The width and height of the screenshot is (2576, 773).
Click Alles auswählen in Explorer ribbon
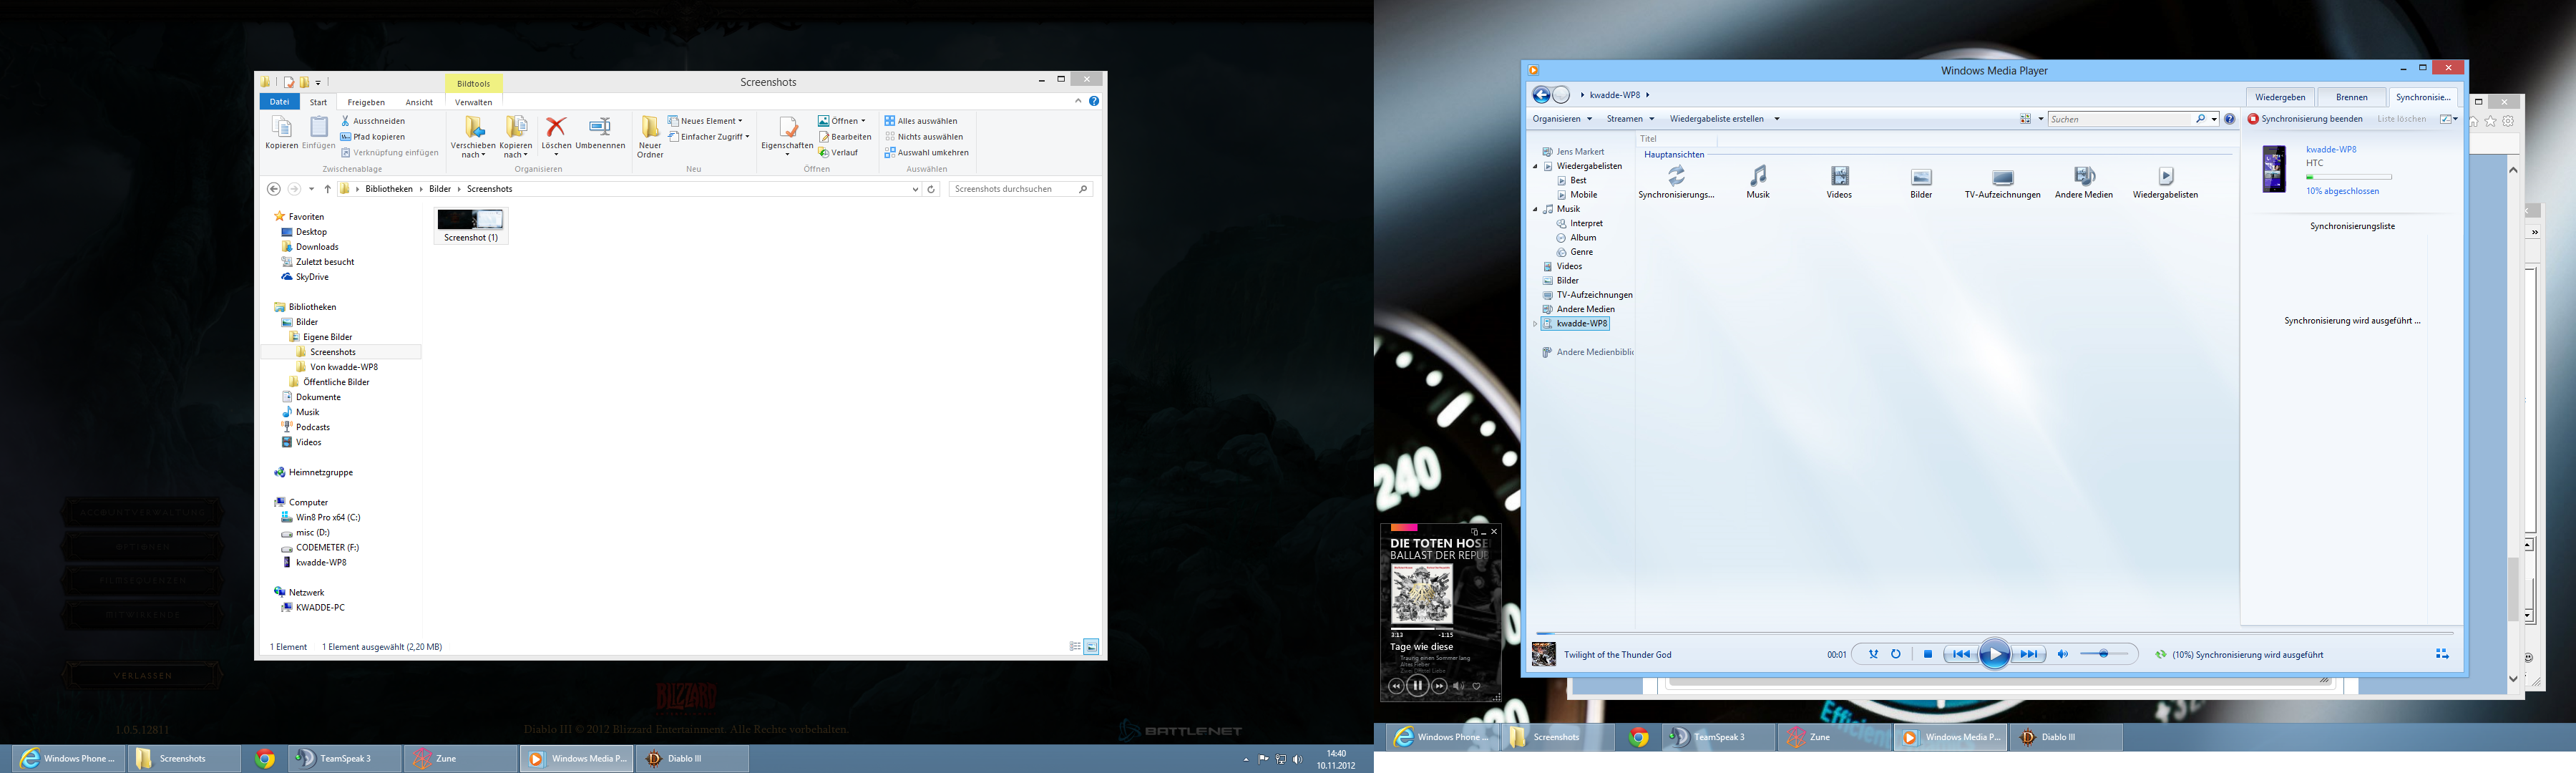[920, 121]
